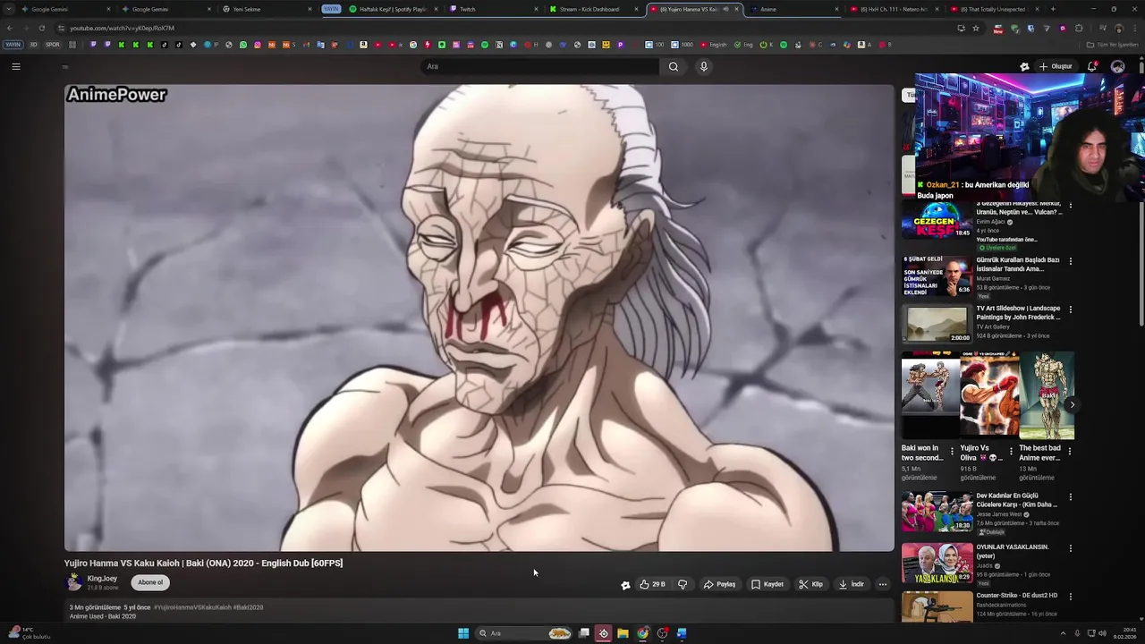Open more actions ellipsis under the video
1145x644 pixels.
(882, 584)
